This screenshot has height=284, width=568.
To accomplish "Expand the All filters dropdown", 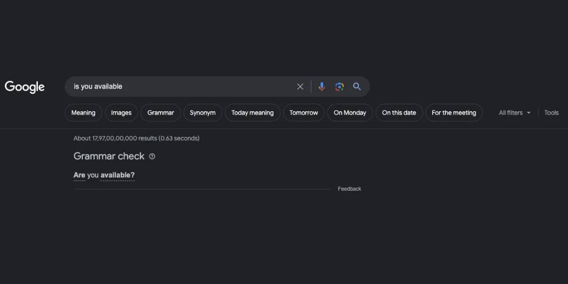I will click(x=515, y=113).
